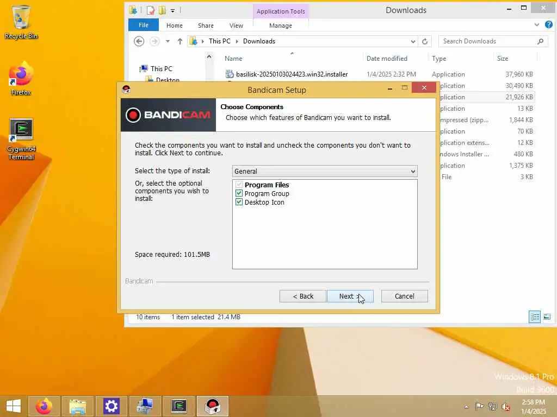This screenshot has width=557, height=417.
Task: Go back in the Downloads Explorer window
Action: click(x=139, y=41)
